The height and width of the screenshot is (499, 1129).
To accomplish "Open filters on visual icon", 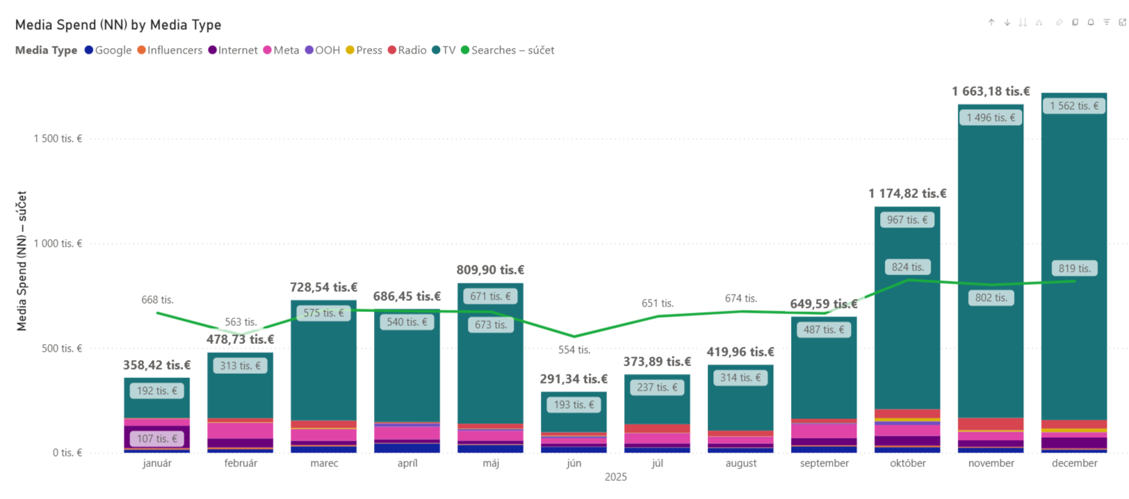I will [1107, 22].
